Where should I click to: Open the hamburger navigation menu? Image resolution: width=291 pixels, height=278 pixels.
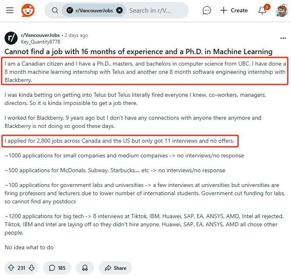[x=10, y=10]
